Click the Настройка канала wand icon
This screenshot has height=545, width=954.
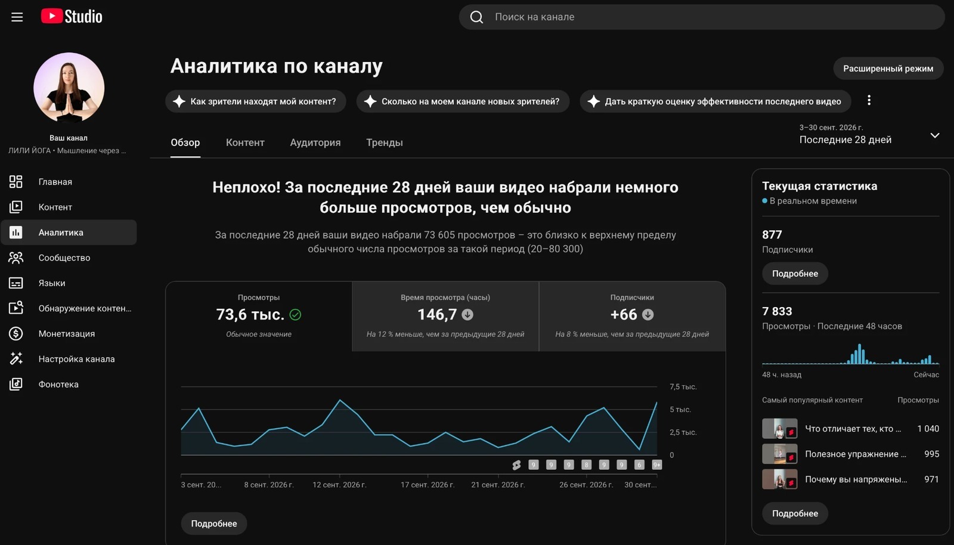point(16,359)
